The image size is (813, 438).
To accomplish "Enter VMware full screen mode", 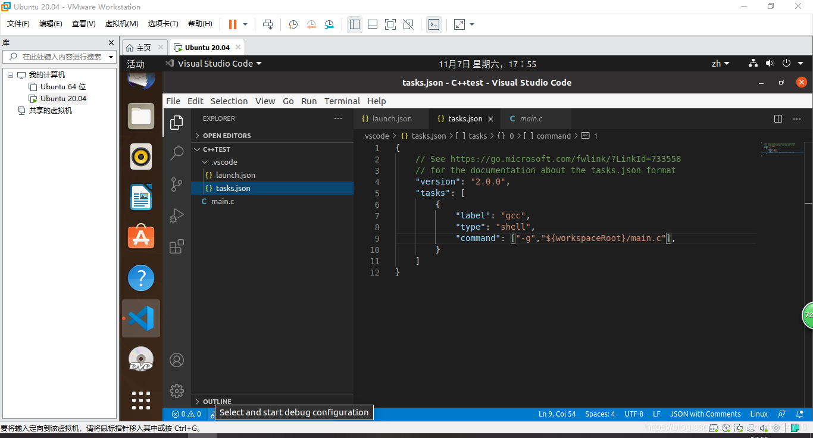I will coord(390,24).
